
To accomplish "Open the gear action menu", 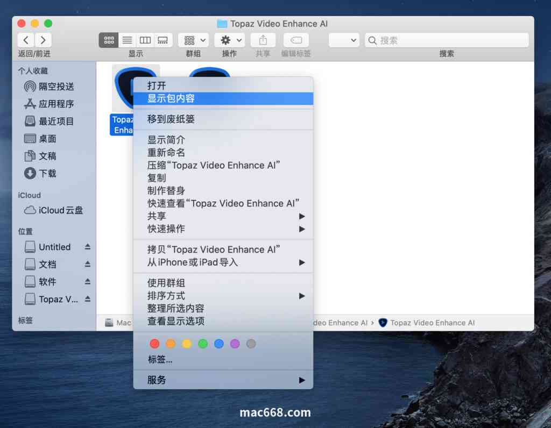I will (x=229, y=40).
